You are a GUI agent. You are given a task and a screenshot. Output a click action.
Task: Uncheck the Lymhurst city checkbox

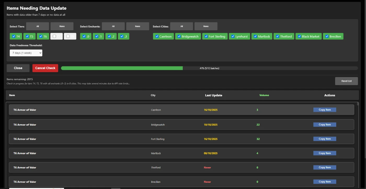pos(233,37)
